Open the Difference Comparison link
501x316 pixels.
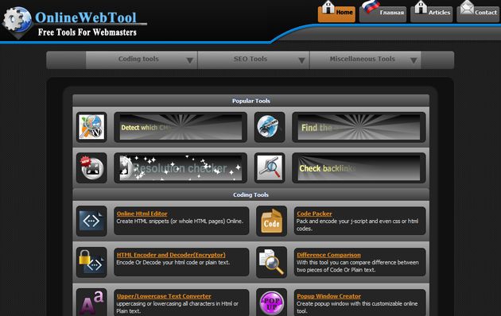(328, 255)
